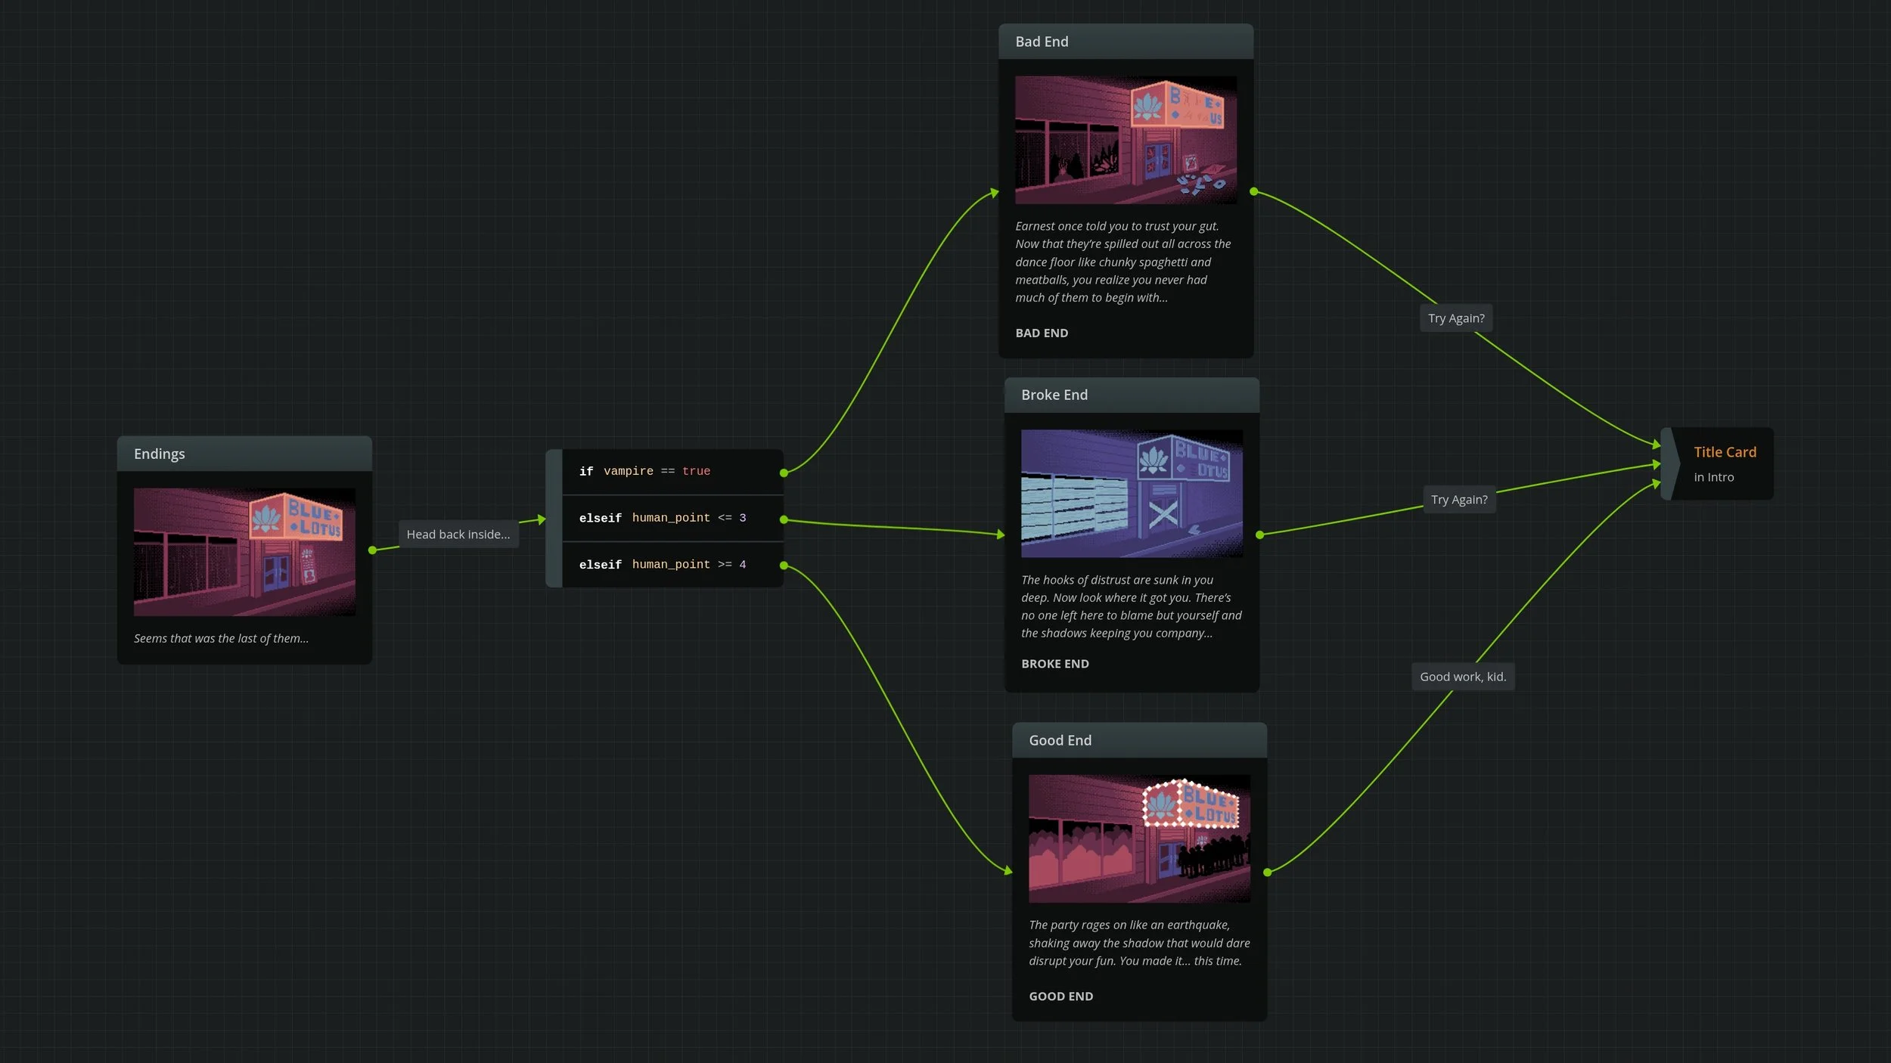The width and height of the screenshot is (1891, 1063).
Task: Click the Good work, kid. connection label
Action: 1462,677
